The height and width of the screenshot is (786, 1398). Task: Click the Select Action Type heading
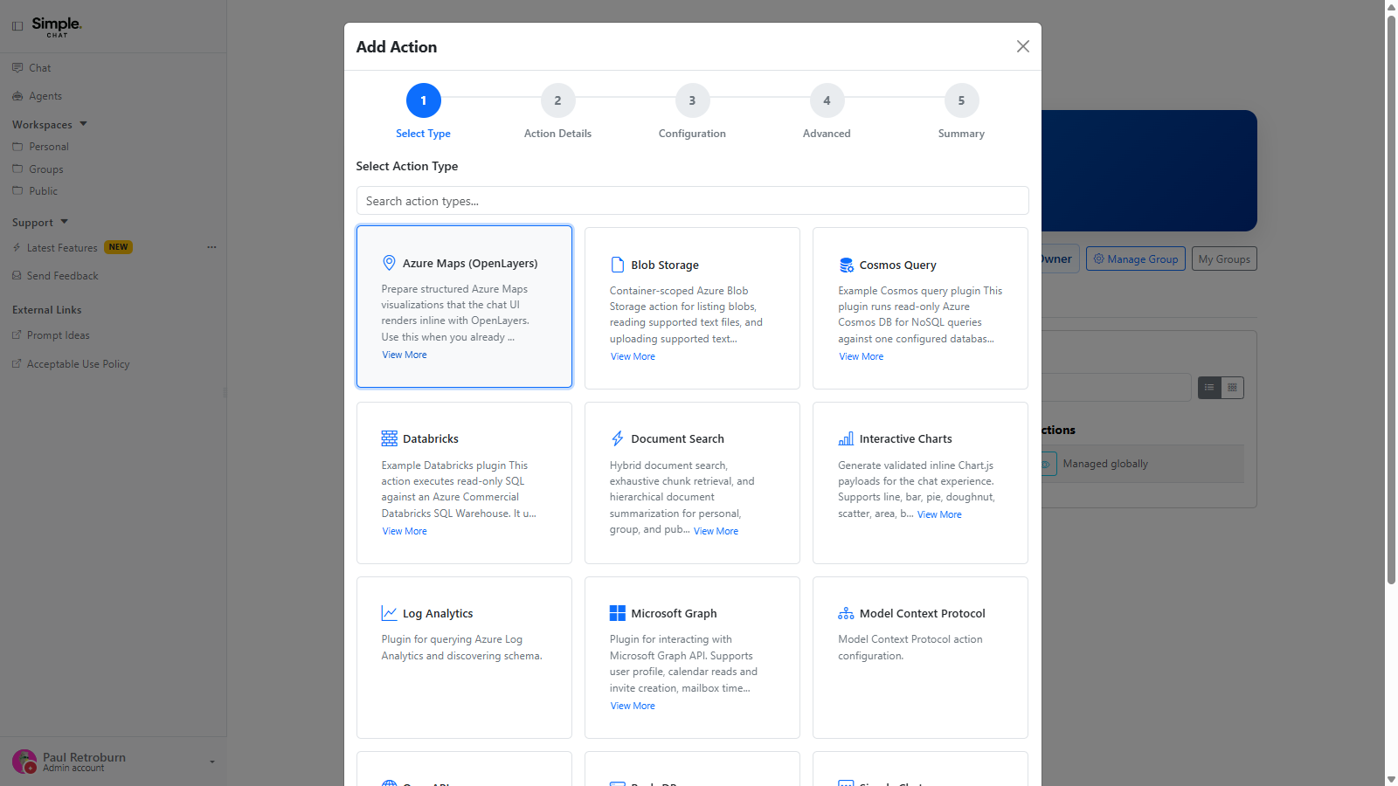(x=407, y=166)
